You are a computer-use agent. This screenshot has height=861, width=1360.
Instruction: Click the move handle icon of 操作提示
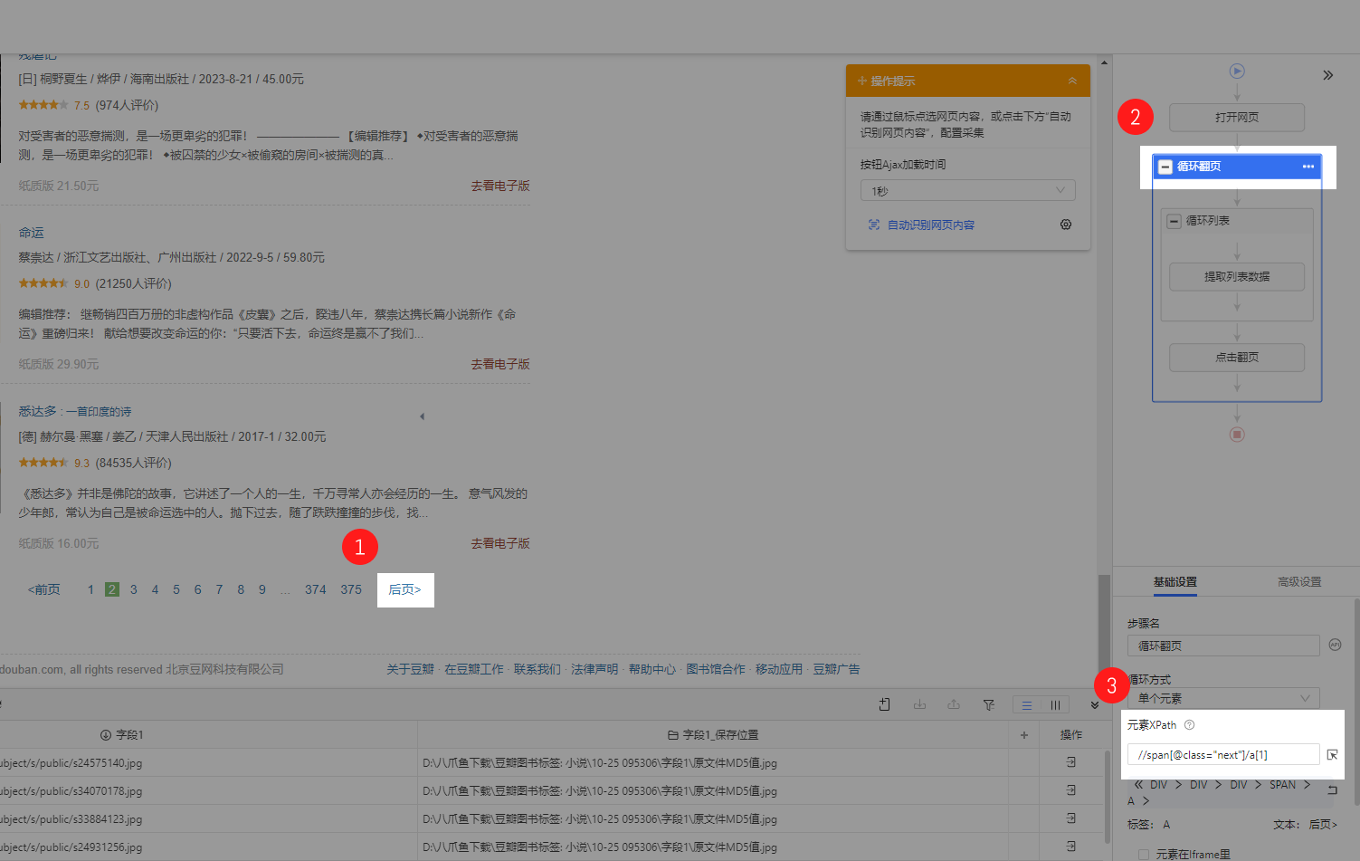[x=862, y=81]
